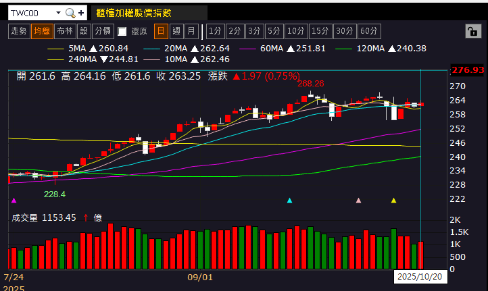Click the 228.4 low annotation
Screen dimensions: 488x291
pyautogui.click(x=55, y=194)
